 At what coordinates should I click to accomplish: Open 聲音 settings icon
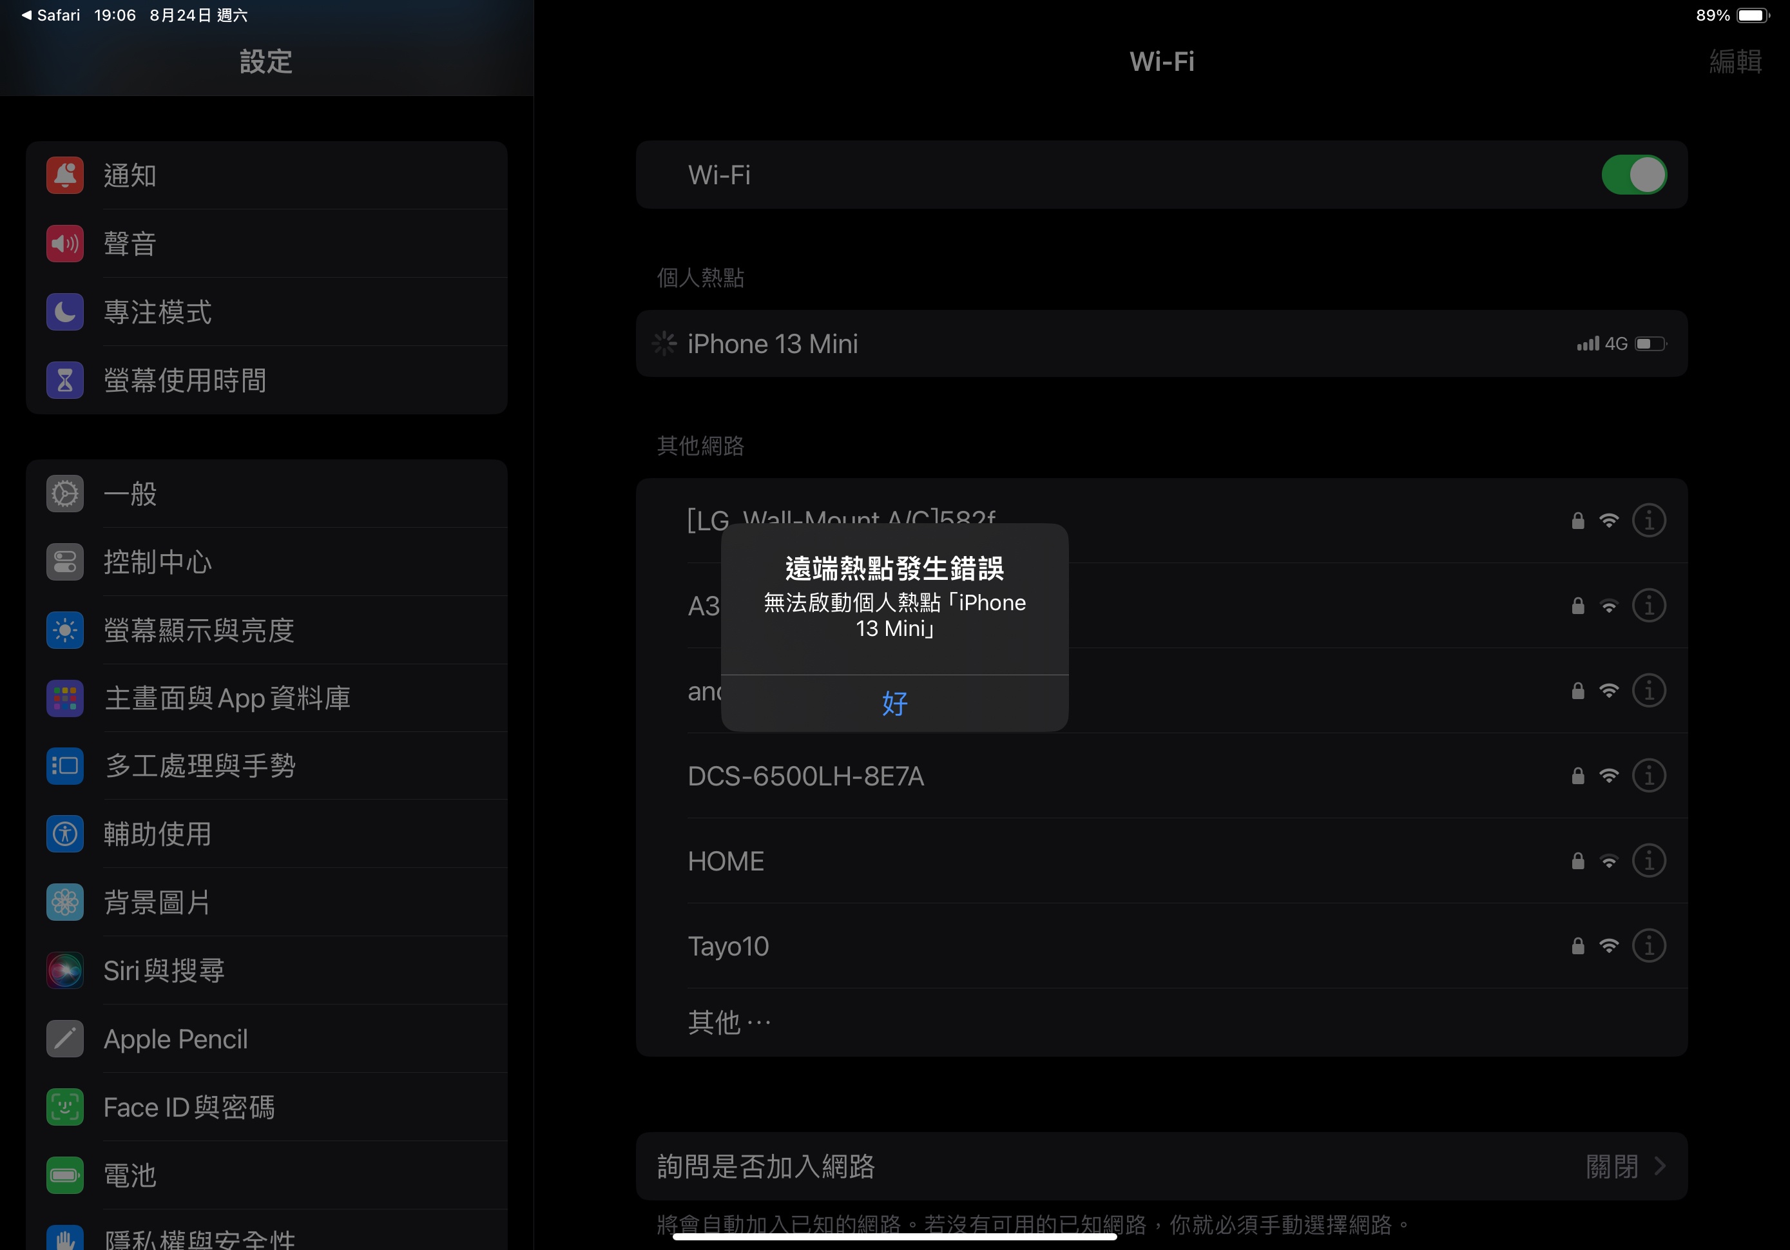pos(64,244)
